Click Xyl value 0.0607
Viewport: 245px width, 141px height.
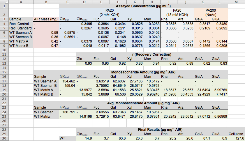click(x=135, y=37)
